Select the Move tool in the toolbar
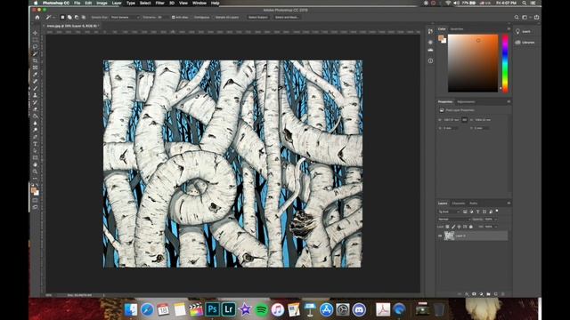Viewport: 570px width, 320px height. pyautogui.click(x=36, y=33)
